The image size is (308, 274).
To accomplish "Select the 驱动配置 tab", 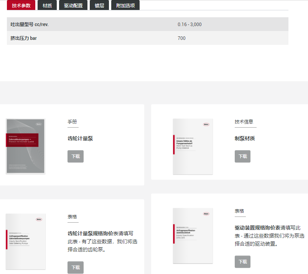I will click(x=73, y=5).
